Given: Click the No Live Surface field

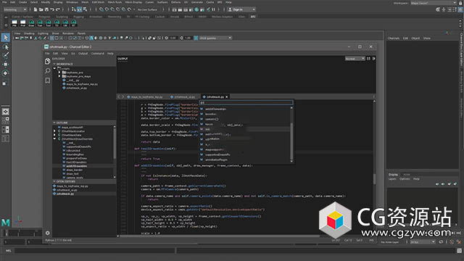Looking at the screenshot, I should tap(147, 9).
